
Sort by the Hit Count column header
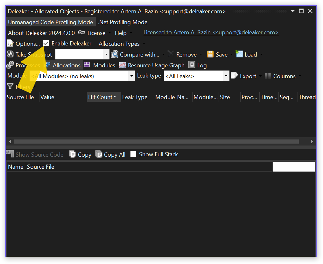click(100, 97)
